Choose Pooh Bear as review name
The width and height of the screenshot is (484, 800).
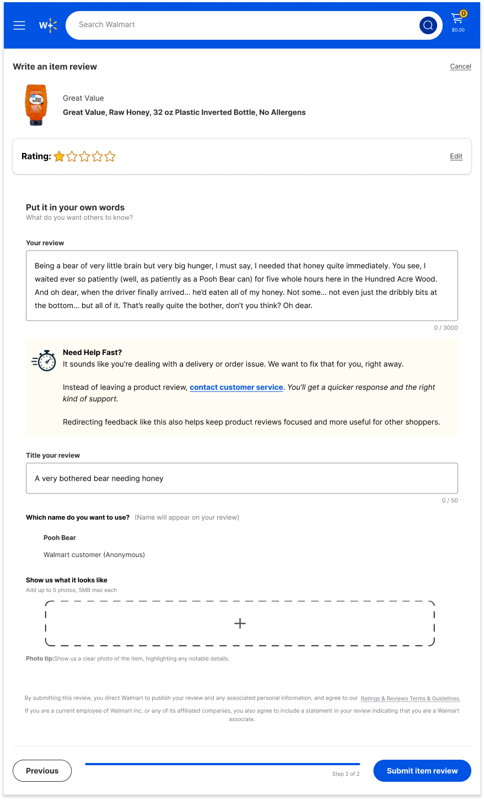(x=60, y=538)
